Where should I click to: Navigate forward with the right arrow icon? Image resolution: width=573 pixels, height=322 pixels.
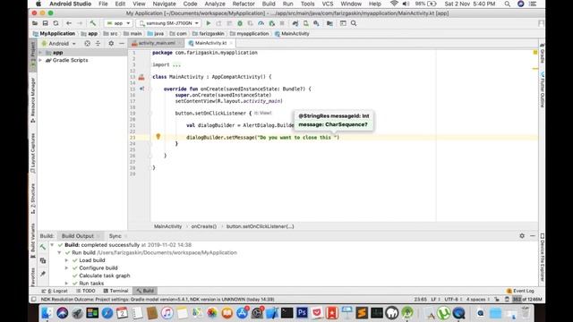[x=80, y=23]
